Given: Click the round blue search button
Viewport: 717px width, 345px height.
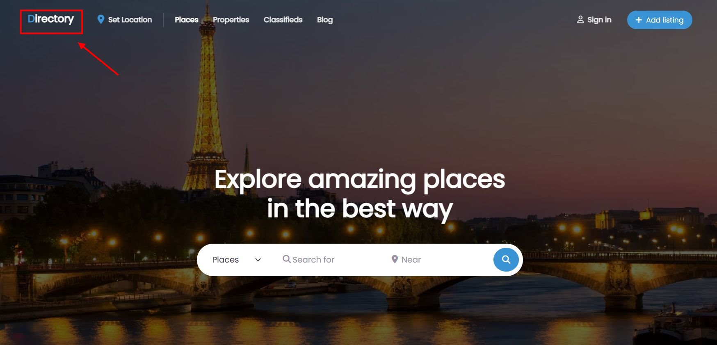Looking at the screenshot, I should [506, 260].
